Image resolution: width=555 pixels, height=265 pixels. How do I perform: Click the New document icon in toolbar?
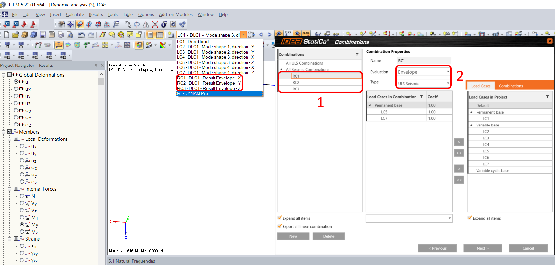(x=6, y=35)
